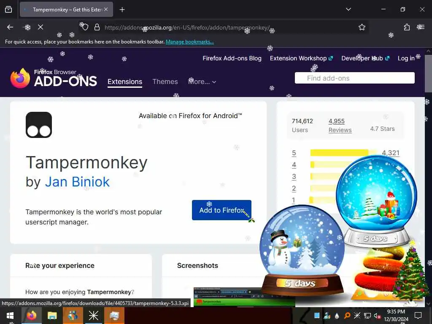Screen dimensions: 432x324
Task: Click the Firefox Browser Add-ons logo
Action: (x=54, y=78)
